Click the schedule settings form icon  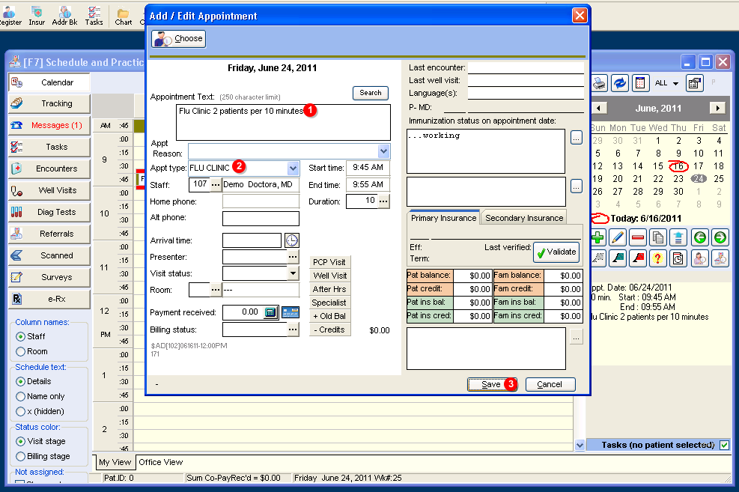click(694, 83)
